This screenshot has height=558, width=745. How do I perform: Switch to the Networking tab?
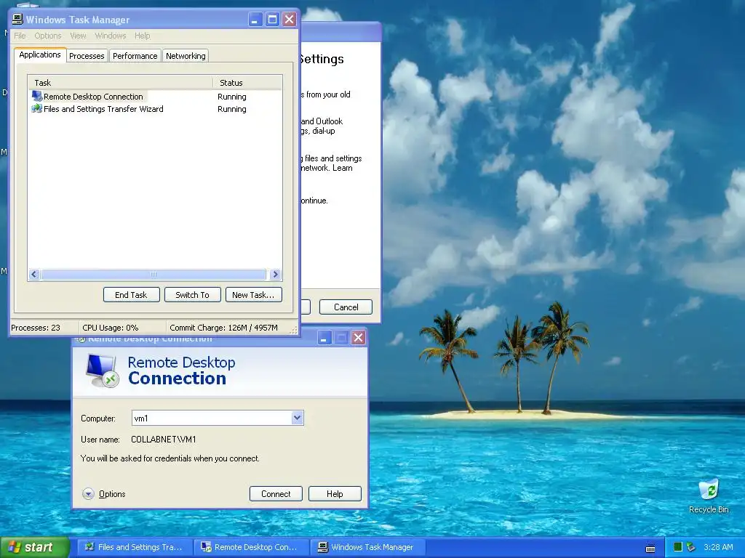coord(186,55)
